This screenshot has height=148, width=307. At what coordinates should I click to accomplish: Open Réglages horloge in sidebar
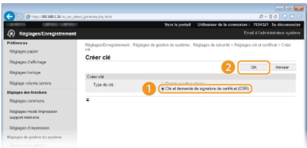tap(25, 73)
